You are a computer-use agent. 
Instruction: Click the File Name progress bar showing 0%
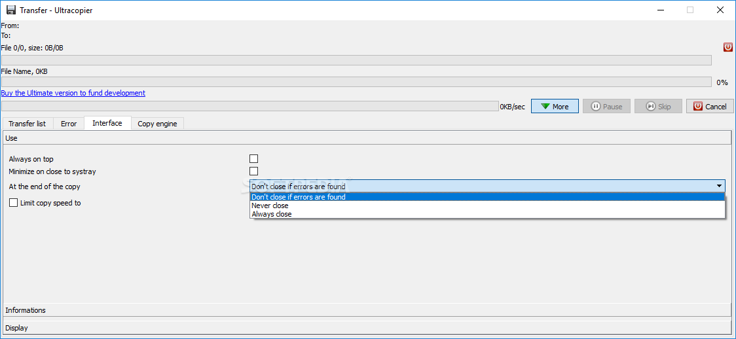(357, 82)
